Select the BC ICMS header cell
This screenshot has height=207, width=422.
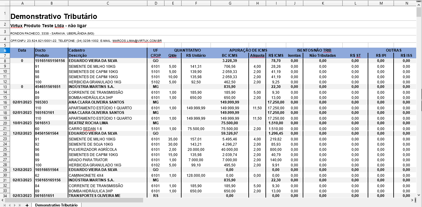(x=229, y=56)
